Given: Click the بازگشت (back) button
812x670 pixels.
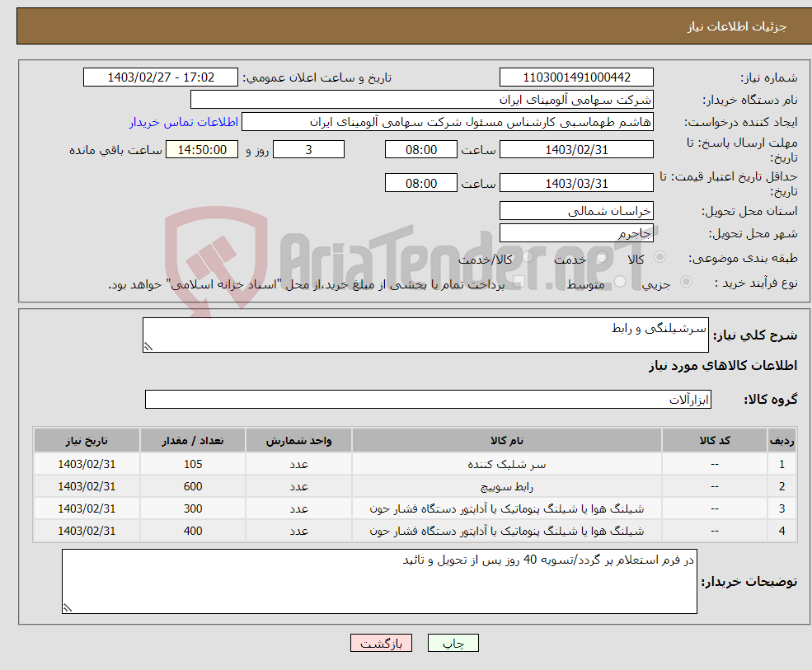Looking at the screenshot, I should pos(381,643).
